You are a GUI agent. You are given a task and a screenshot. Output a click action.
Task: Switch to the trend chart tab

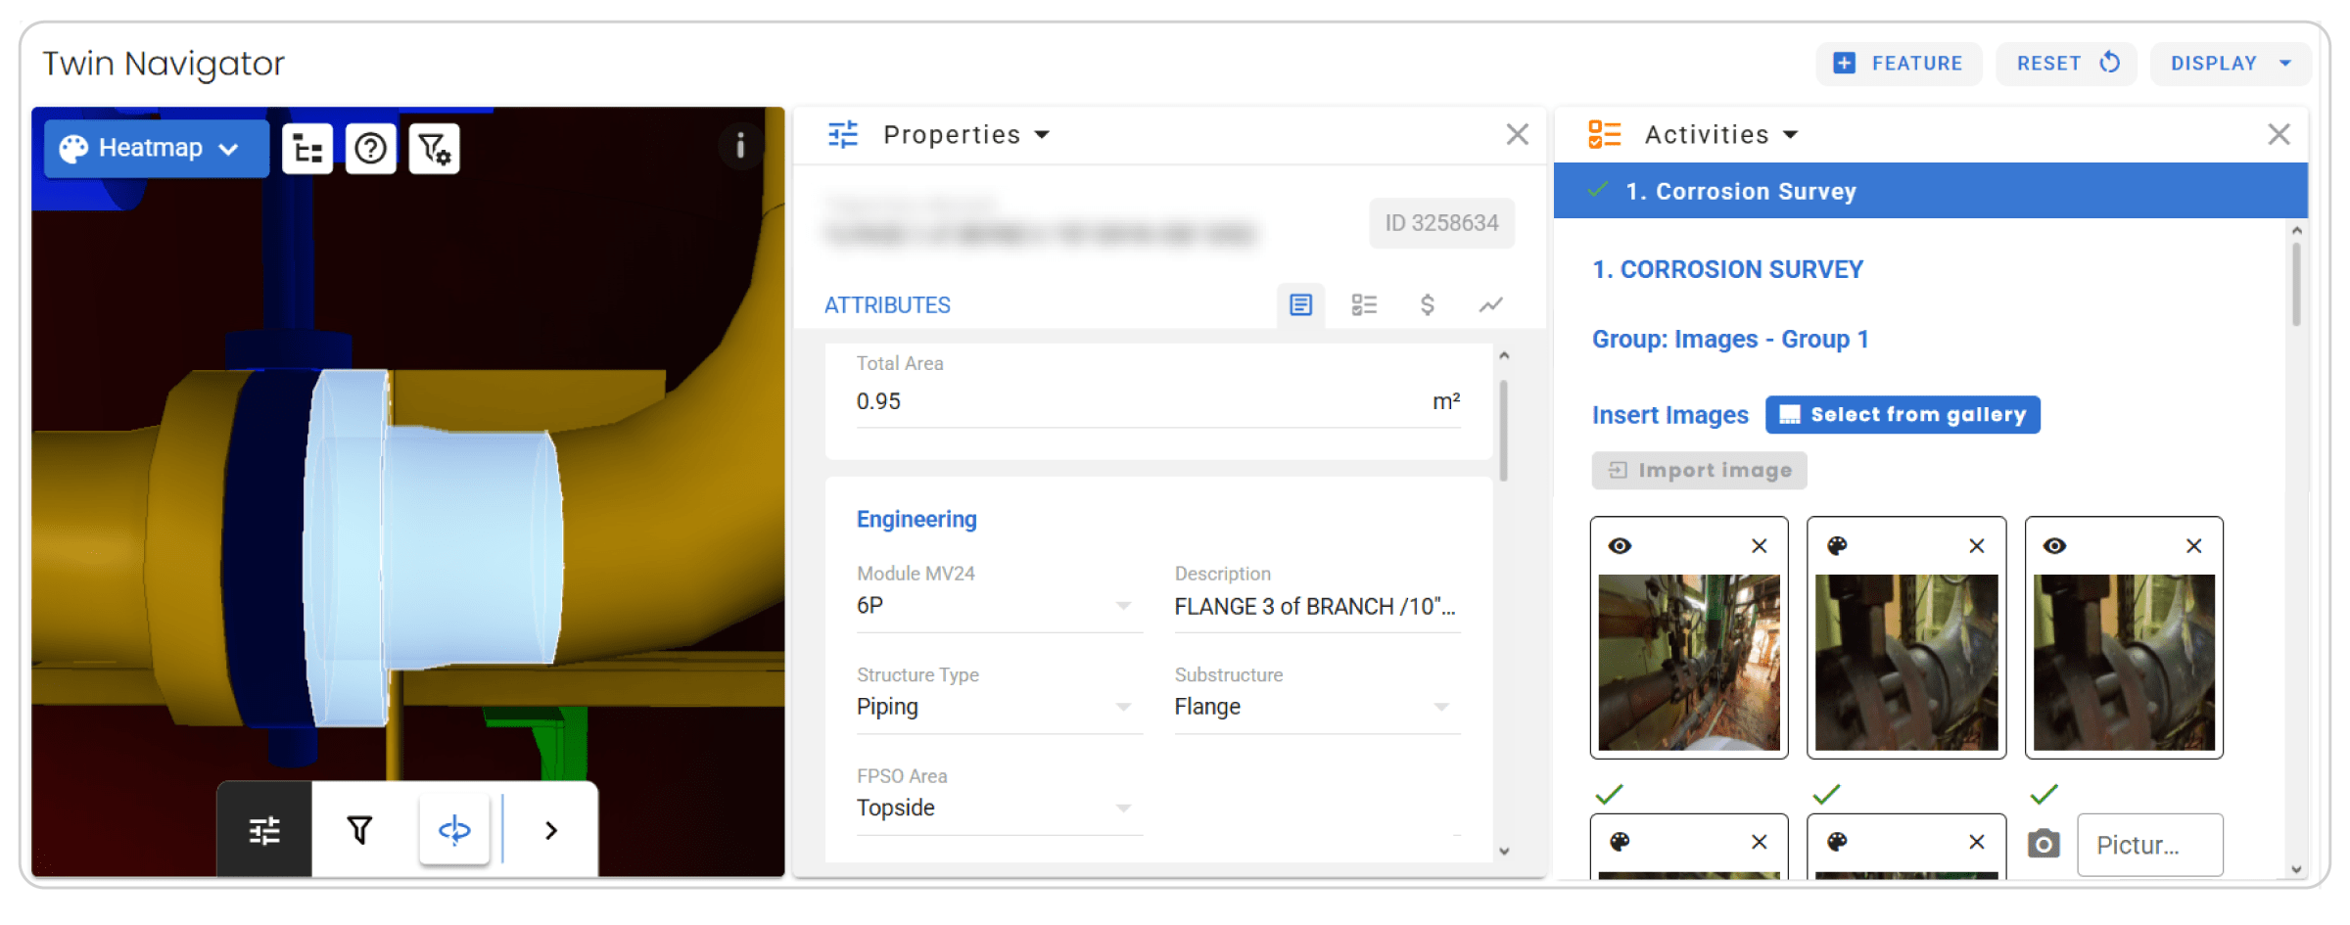point(1490,305)
